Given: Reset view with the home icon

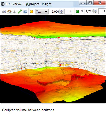Looking at the screenshot, I should pyautogui.click(x=9, y=12).
